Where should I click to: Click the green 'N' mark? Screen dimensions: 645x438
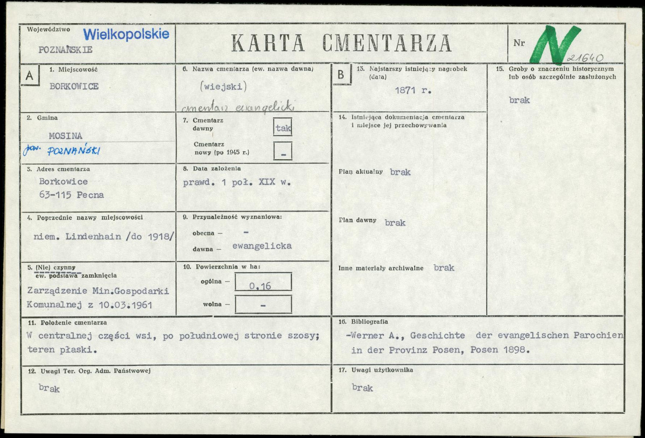555,45
